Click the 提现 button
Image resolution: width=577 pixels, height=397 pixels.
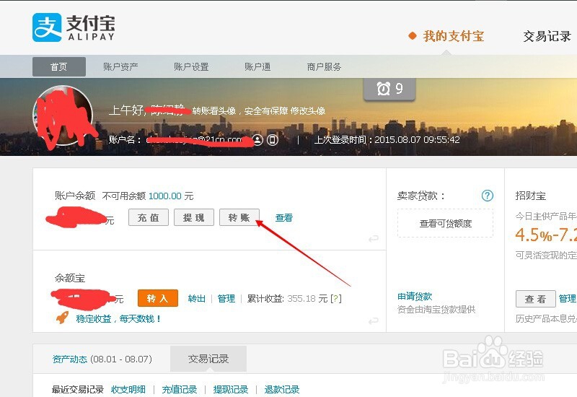click(194, 218)
